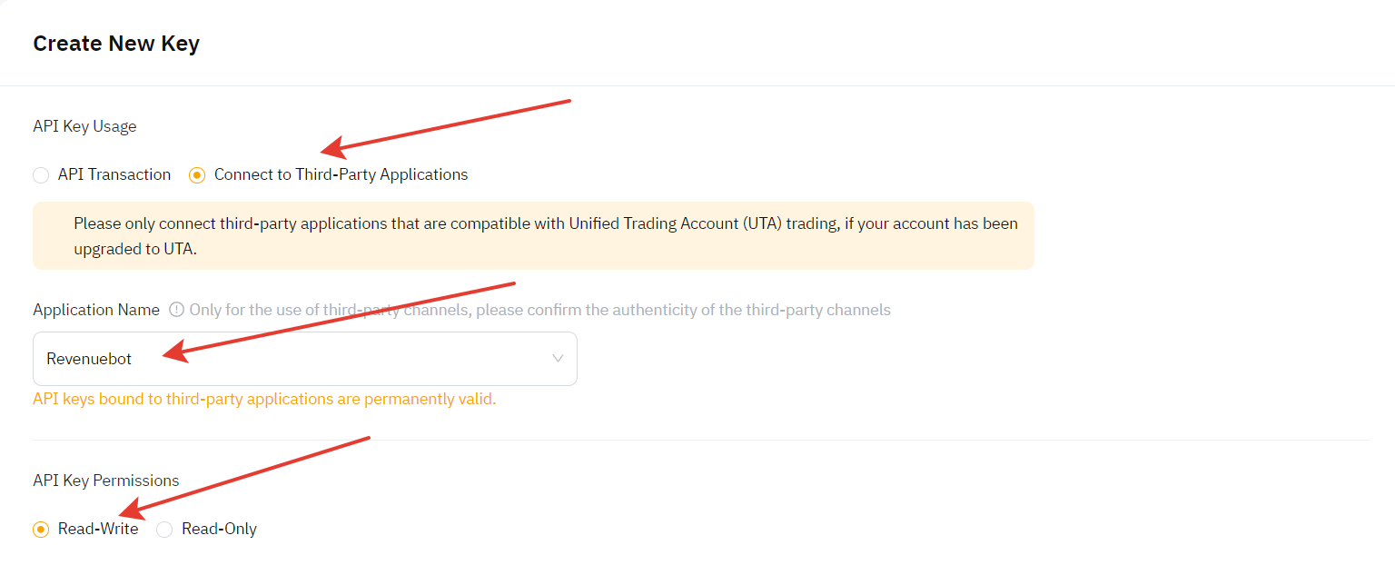Click the "API Transaction" label text
The height and width of the screenshot is (565, 1395).
click(114, 174)
